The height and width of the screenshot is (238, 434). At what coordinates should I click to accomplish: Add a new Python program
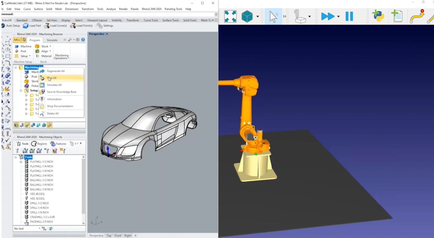point(378,16)
